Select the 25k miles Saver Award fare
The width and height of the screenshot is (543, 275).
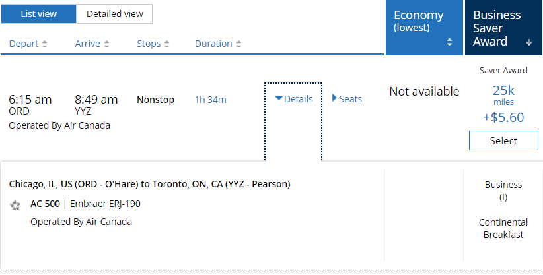(x=503, y=140)
